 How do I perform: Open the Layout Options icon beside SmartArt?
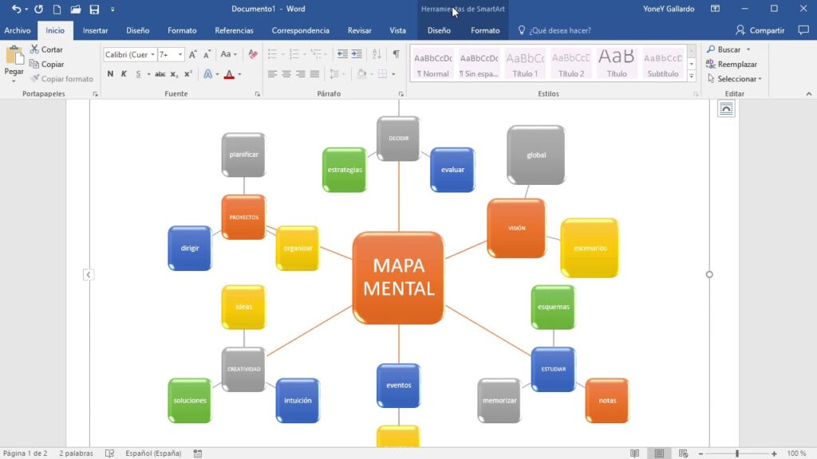click(726, 108)
